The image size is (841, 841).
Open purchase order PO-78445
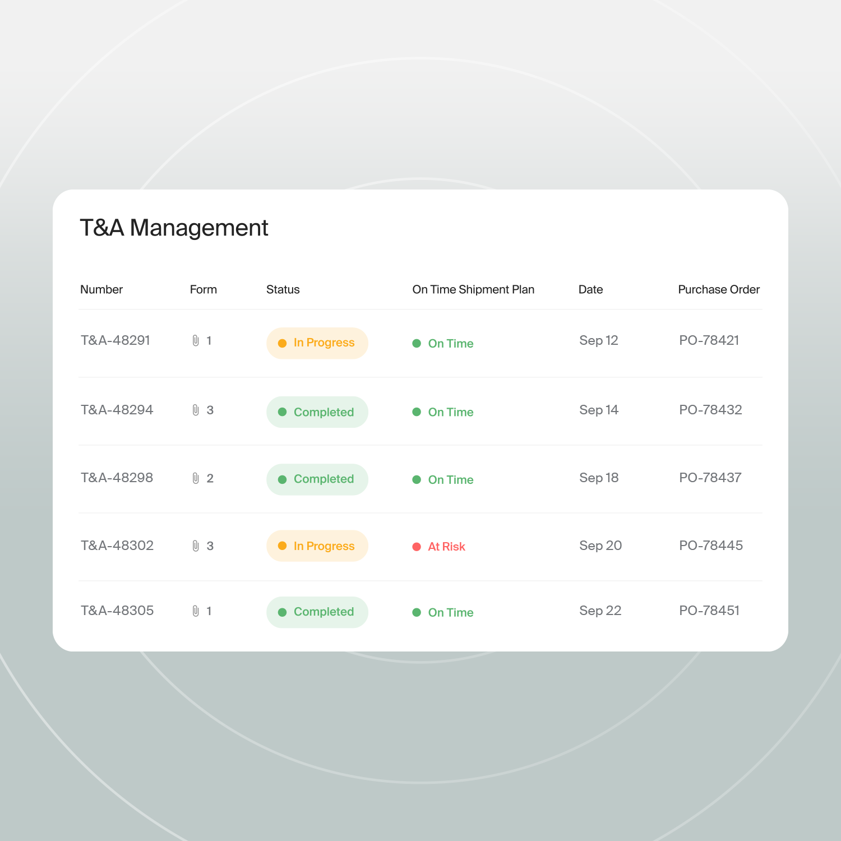click(711, 546)
